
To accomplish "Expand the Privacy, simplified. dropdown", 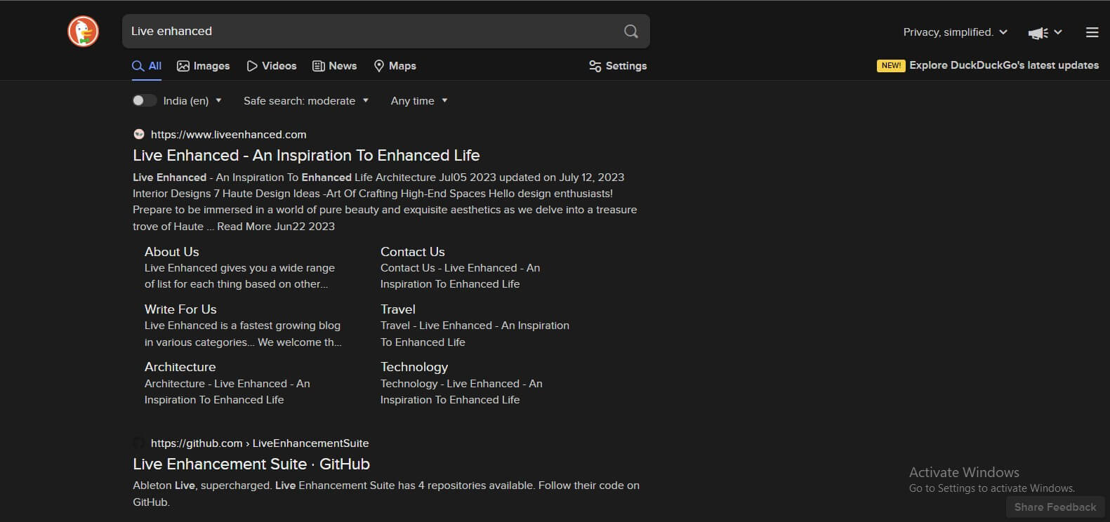I will tap(956, 32).
